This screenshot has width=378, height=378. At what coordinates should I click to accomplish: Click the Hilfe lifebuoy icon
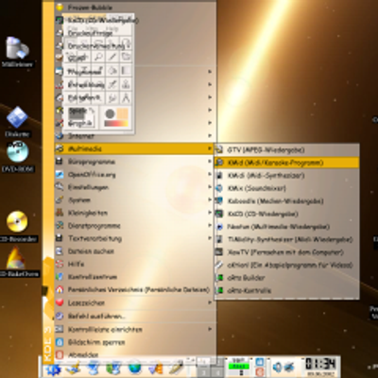[60, 264]
